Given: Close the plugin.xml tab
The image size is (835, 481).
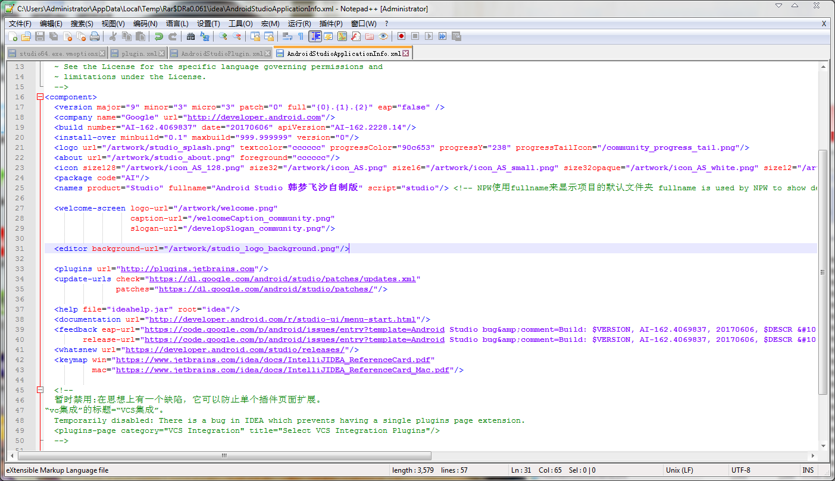Looking at the screenshot, I should coord(162,54).
